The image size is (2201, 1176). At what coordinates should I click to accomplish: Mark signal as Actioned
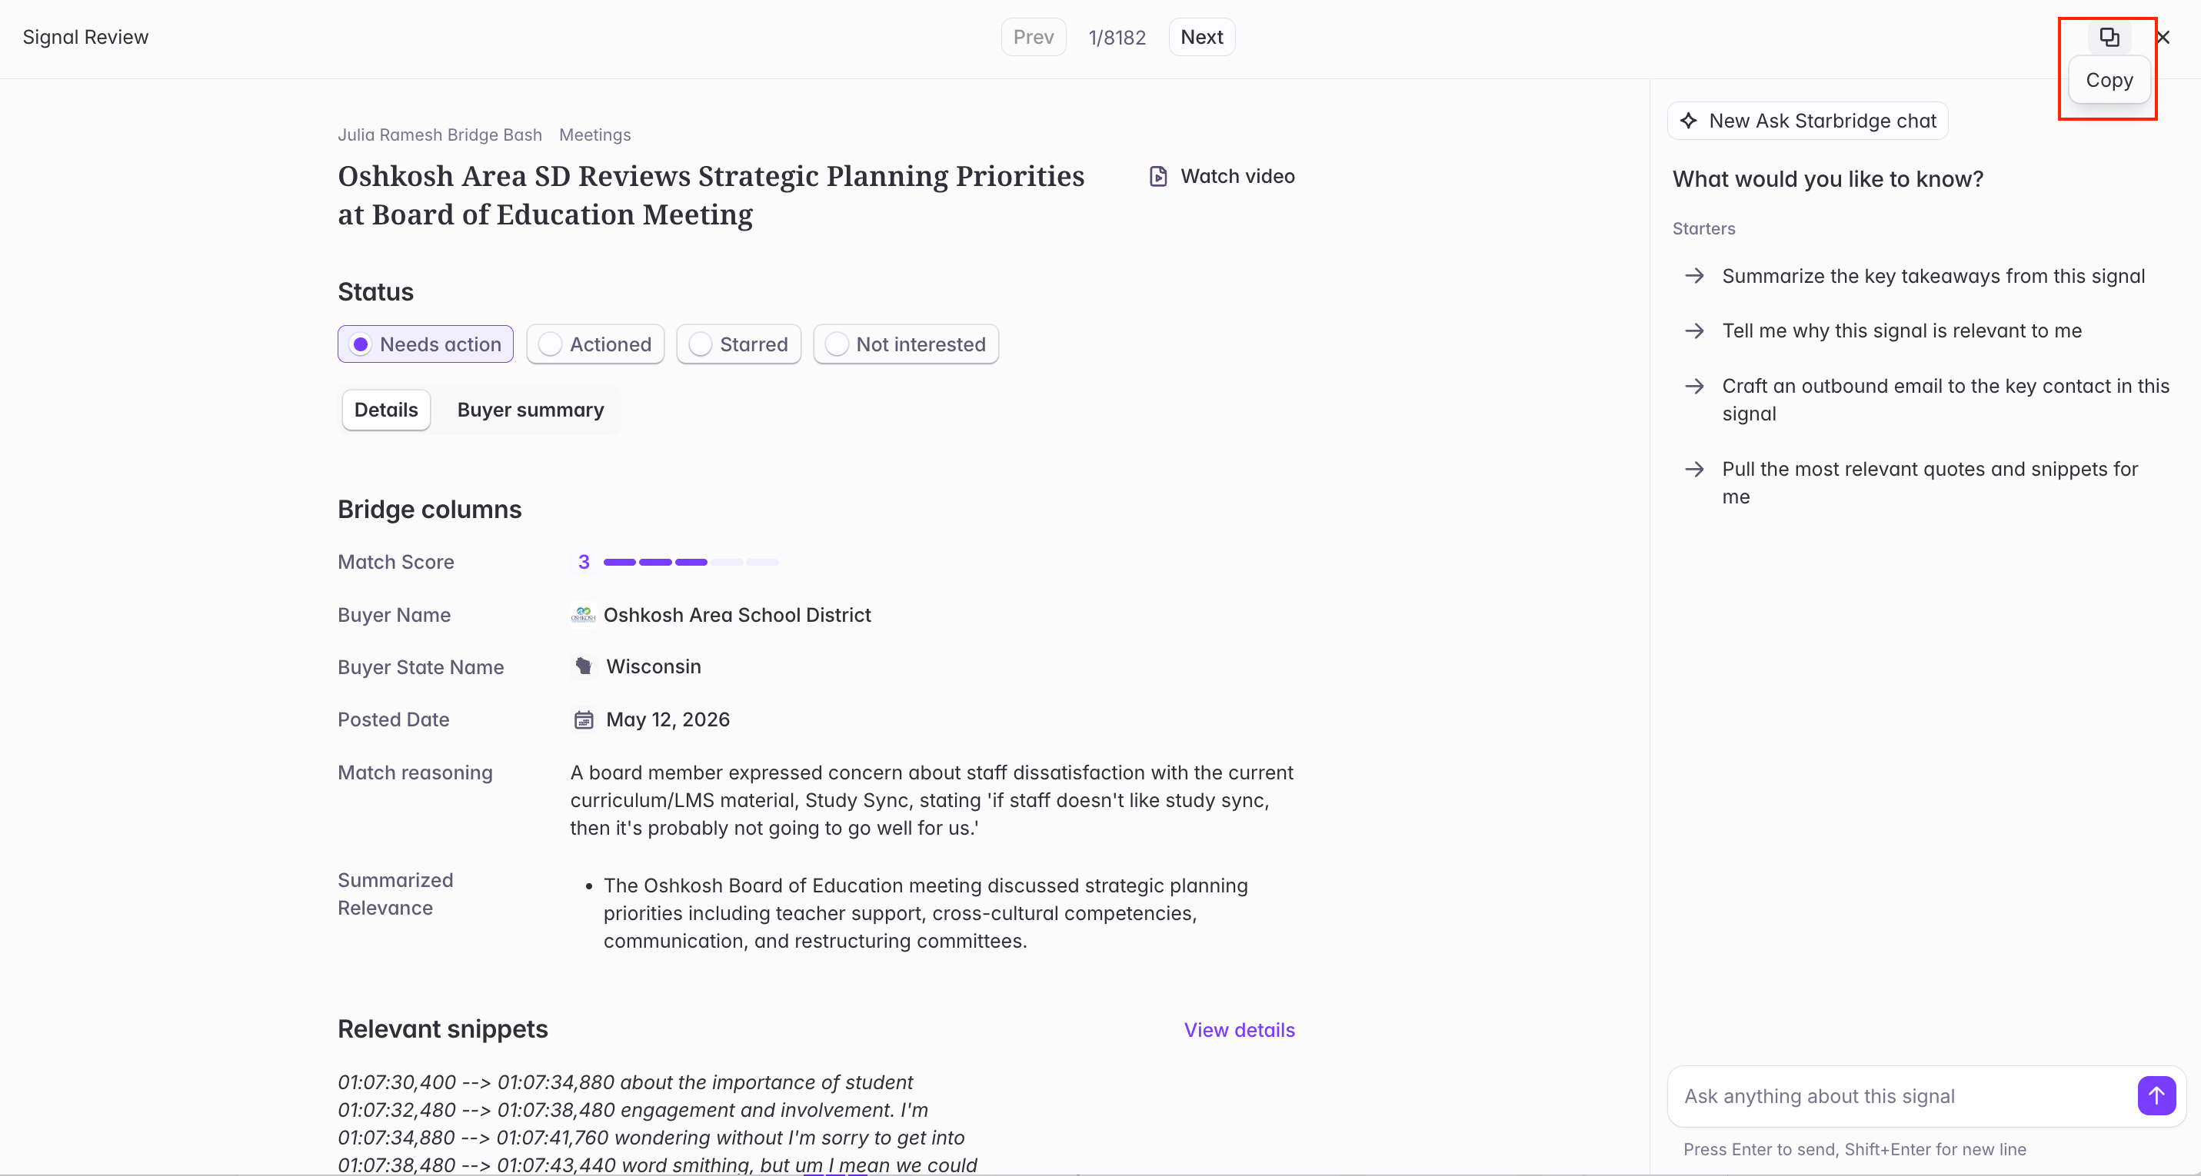[x=595, y=344]
